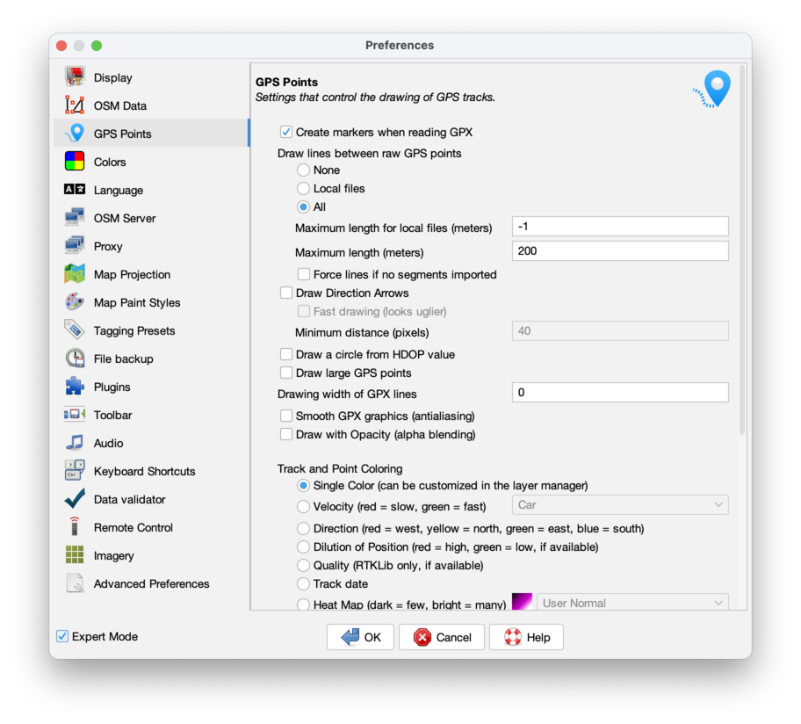Screen dimensions: 801x724
Task: Go to Advanced Preferences section
Action: pos(151,583)
